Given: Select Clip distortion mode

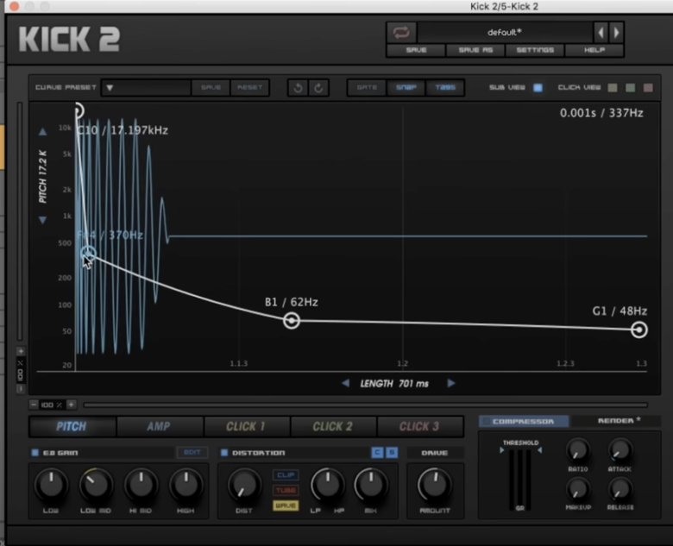Looking at the screenshot, I should [x=286, y=474].
